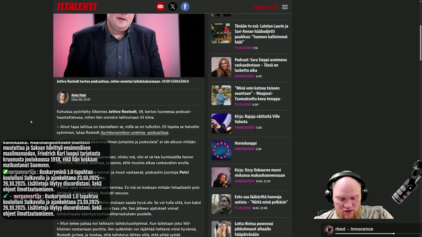
Task: Open the Iltalehti logo homepage link
Action: click(x=77, y=7)
